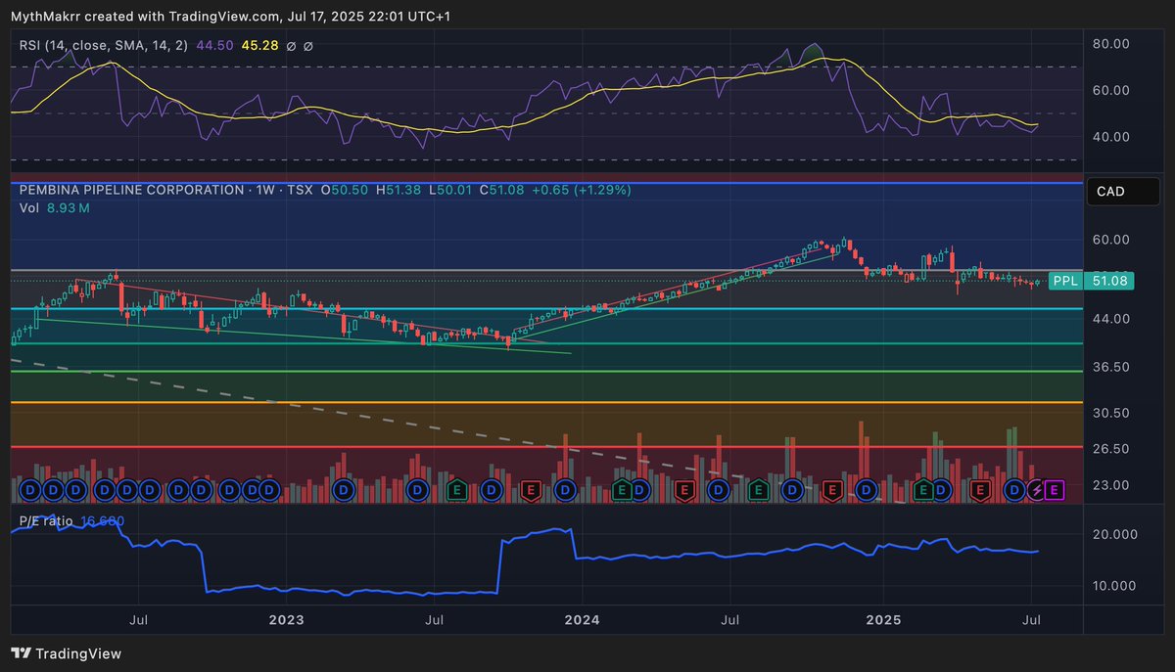Click the purple upcoming earnings E marker
This screenshot has height=672, width=1175.
(x=1054, y=488)
